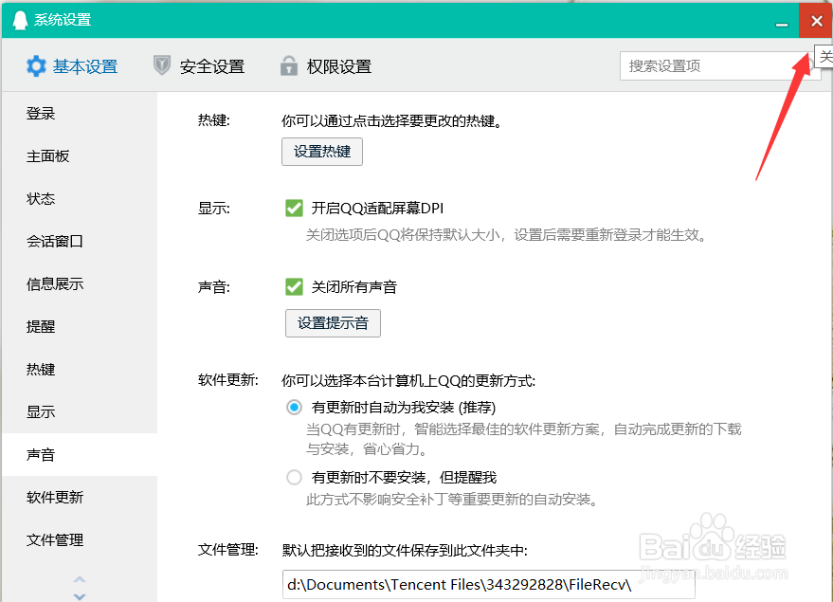Click the 显示: section label
This screenshot has width=833, height=602.
(x=213, y=209)
